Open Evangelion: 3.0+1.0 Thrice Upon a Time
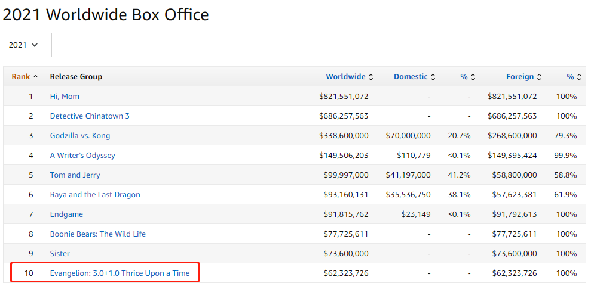Viewport: 594px width, 283px height. 120,273
